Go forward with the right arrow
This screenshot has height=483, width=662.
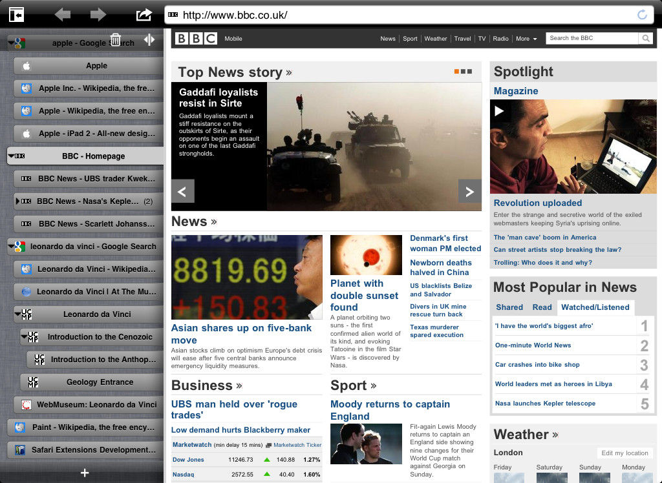click(x=98, y=15)
